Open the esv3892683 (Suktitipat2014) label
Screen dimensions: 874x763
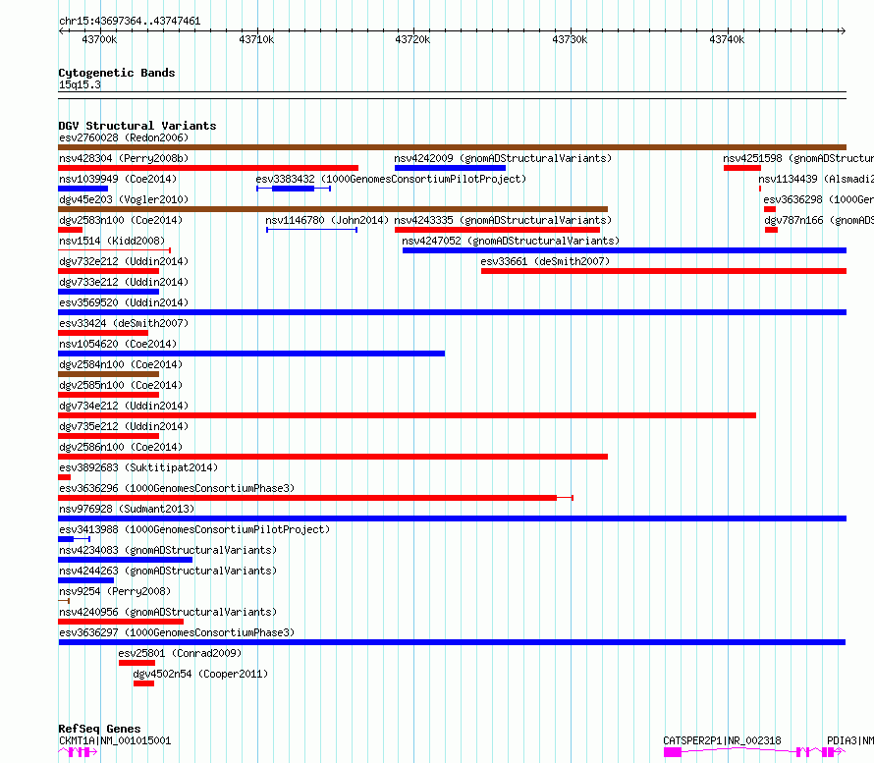138,467
